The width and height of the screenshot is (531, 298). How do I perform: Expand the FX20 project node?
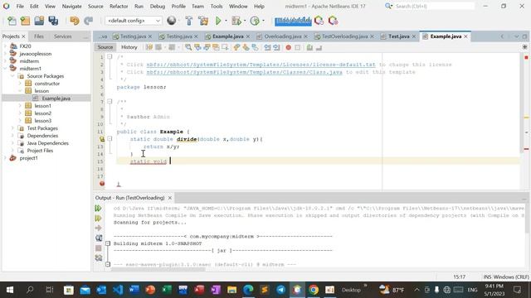coord(6,46)
